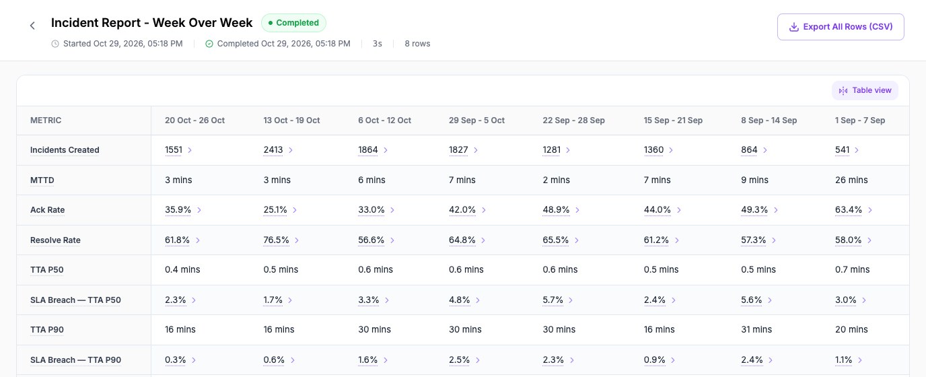Open SLA Breach TTA P50 value 4.8%

(x=460, y=300)
